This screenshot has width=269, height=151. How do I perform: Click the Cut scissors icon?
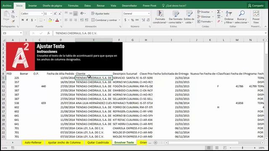(x=13, y=12)
